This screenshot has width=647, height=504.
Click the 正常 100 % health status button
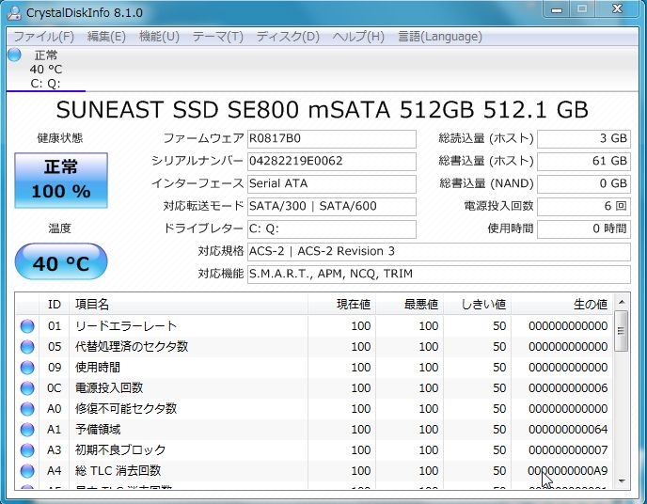click(61, 181)
